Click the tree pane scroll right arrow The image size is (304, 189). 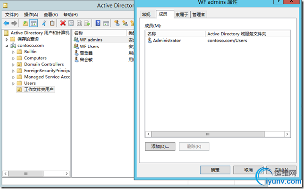click(67, 173)
